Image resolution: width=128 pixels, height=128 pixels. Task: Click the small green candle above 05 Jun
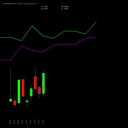[x=11, y=100]
